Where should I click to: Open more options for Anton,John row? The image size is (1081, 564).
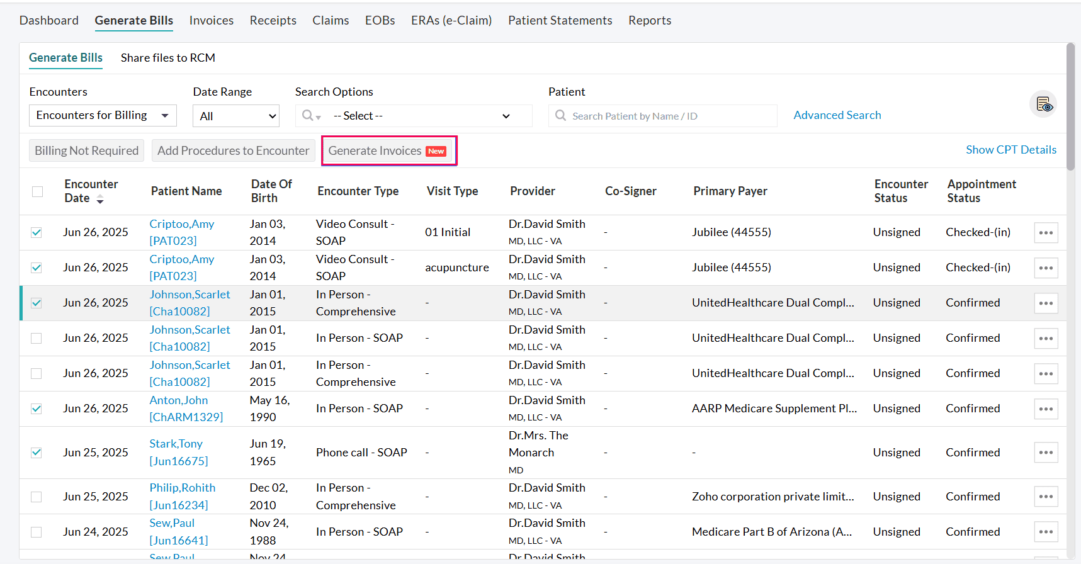pos(1046,409)
